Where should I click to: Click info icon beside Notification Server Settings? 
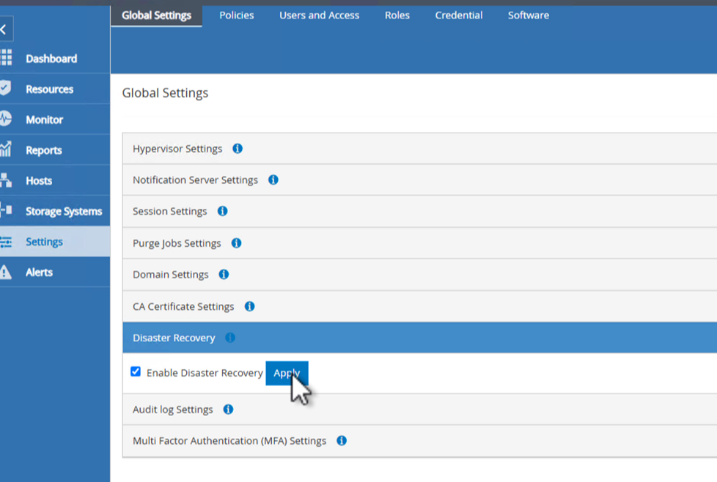tap(273, 179)
